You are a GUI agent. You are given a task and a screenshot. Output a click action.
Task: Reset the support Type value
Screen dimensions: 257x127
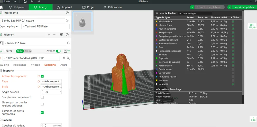39,82
